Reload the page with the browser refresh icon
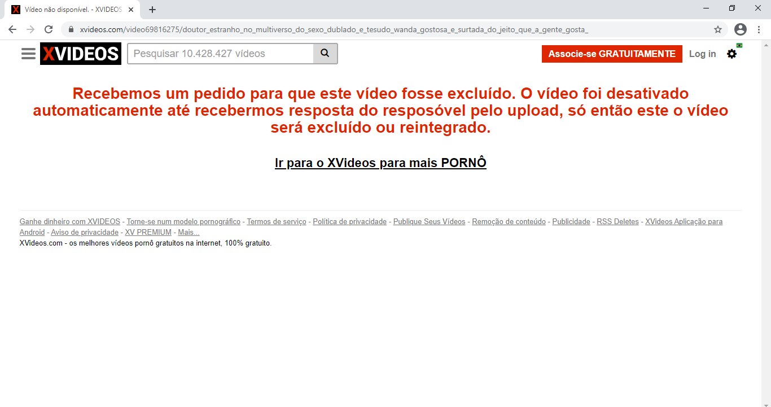The width and height of the screenshot is (771, 407). (49, 29)
